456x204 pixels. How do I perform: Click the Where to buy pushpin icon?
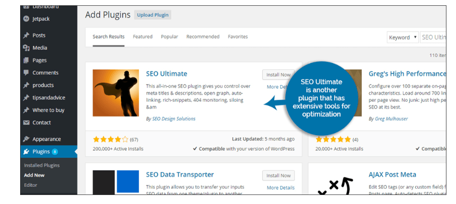pos(27,110)
